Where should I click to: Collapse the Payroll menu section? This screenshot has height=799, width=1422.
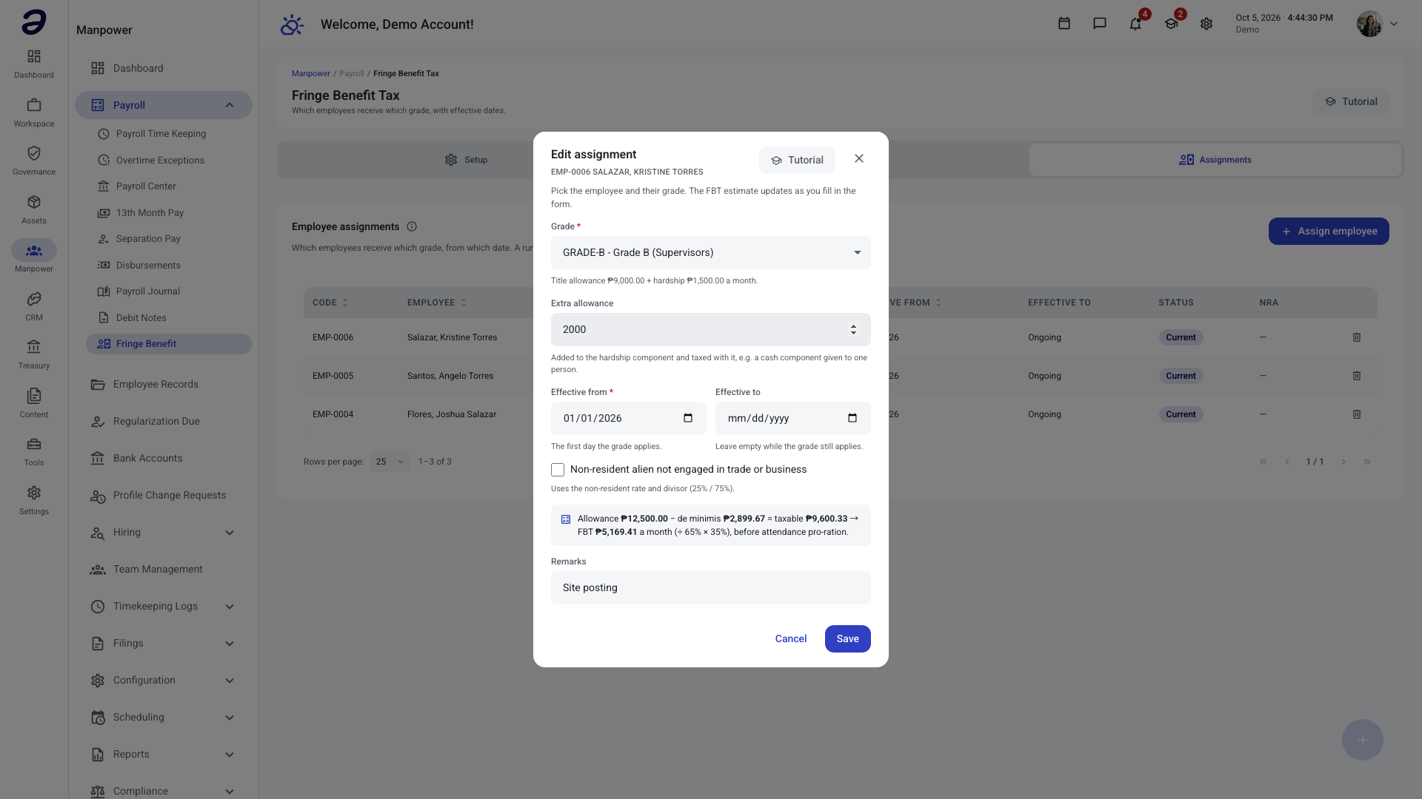pos(230,105)
